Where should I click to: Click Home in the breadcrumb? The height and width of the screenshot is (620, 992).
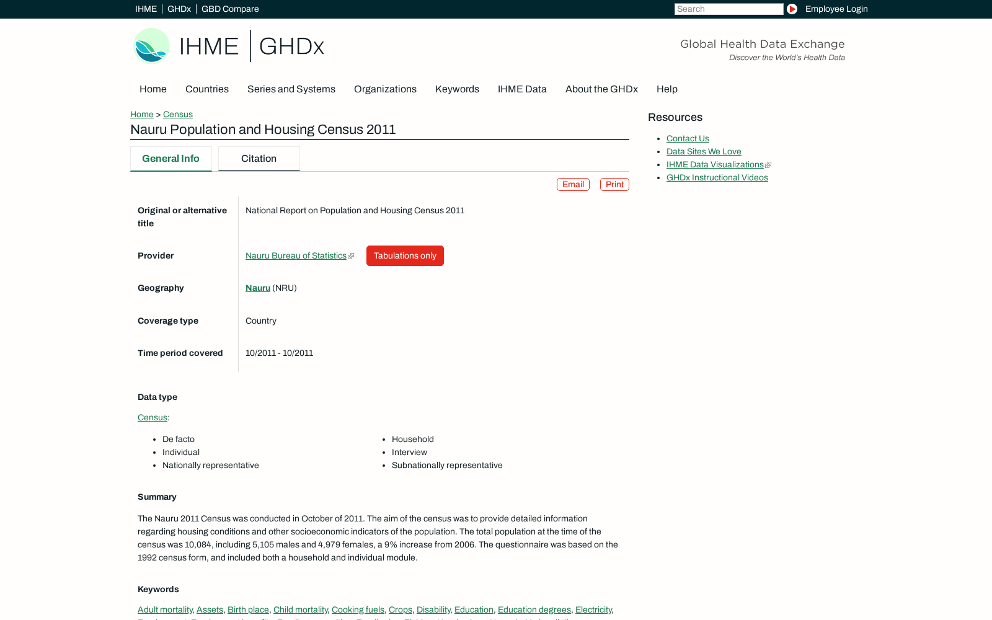pyautogui.click(x=142, y=114)
